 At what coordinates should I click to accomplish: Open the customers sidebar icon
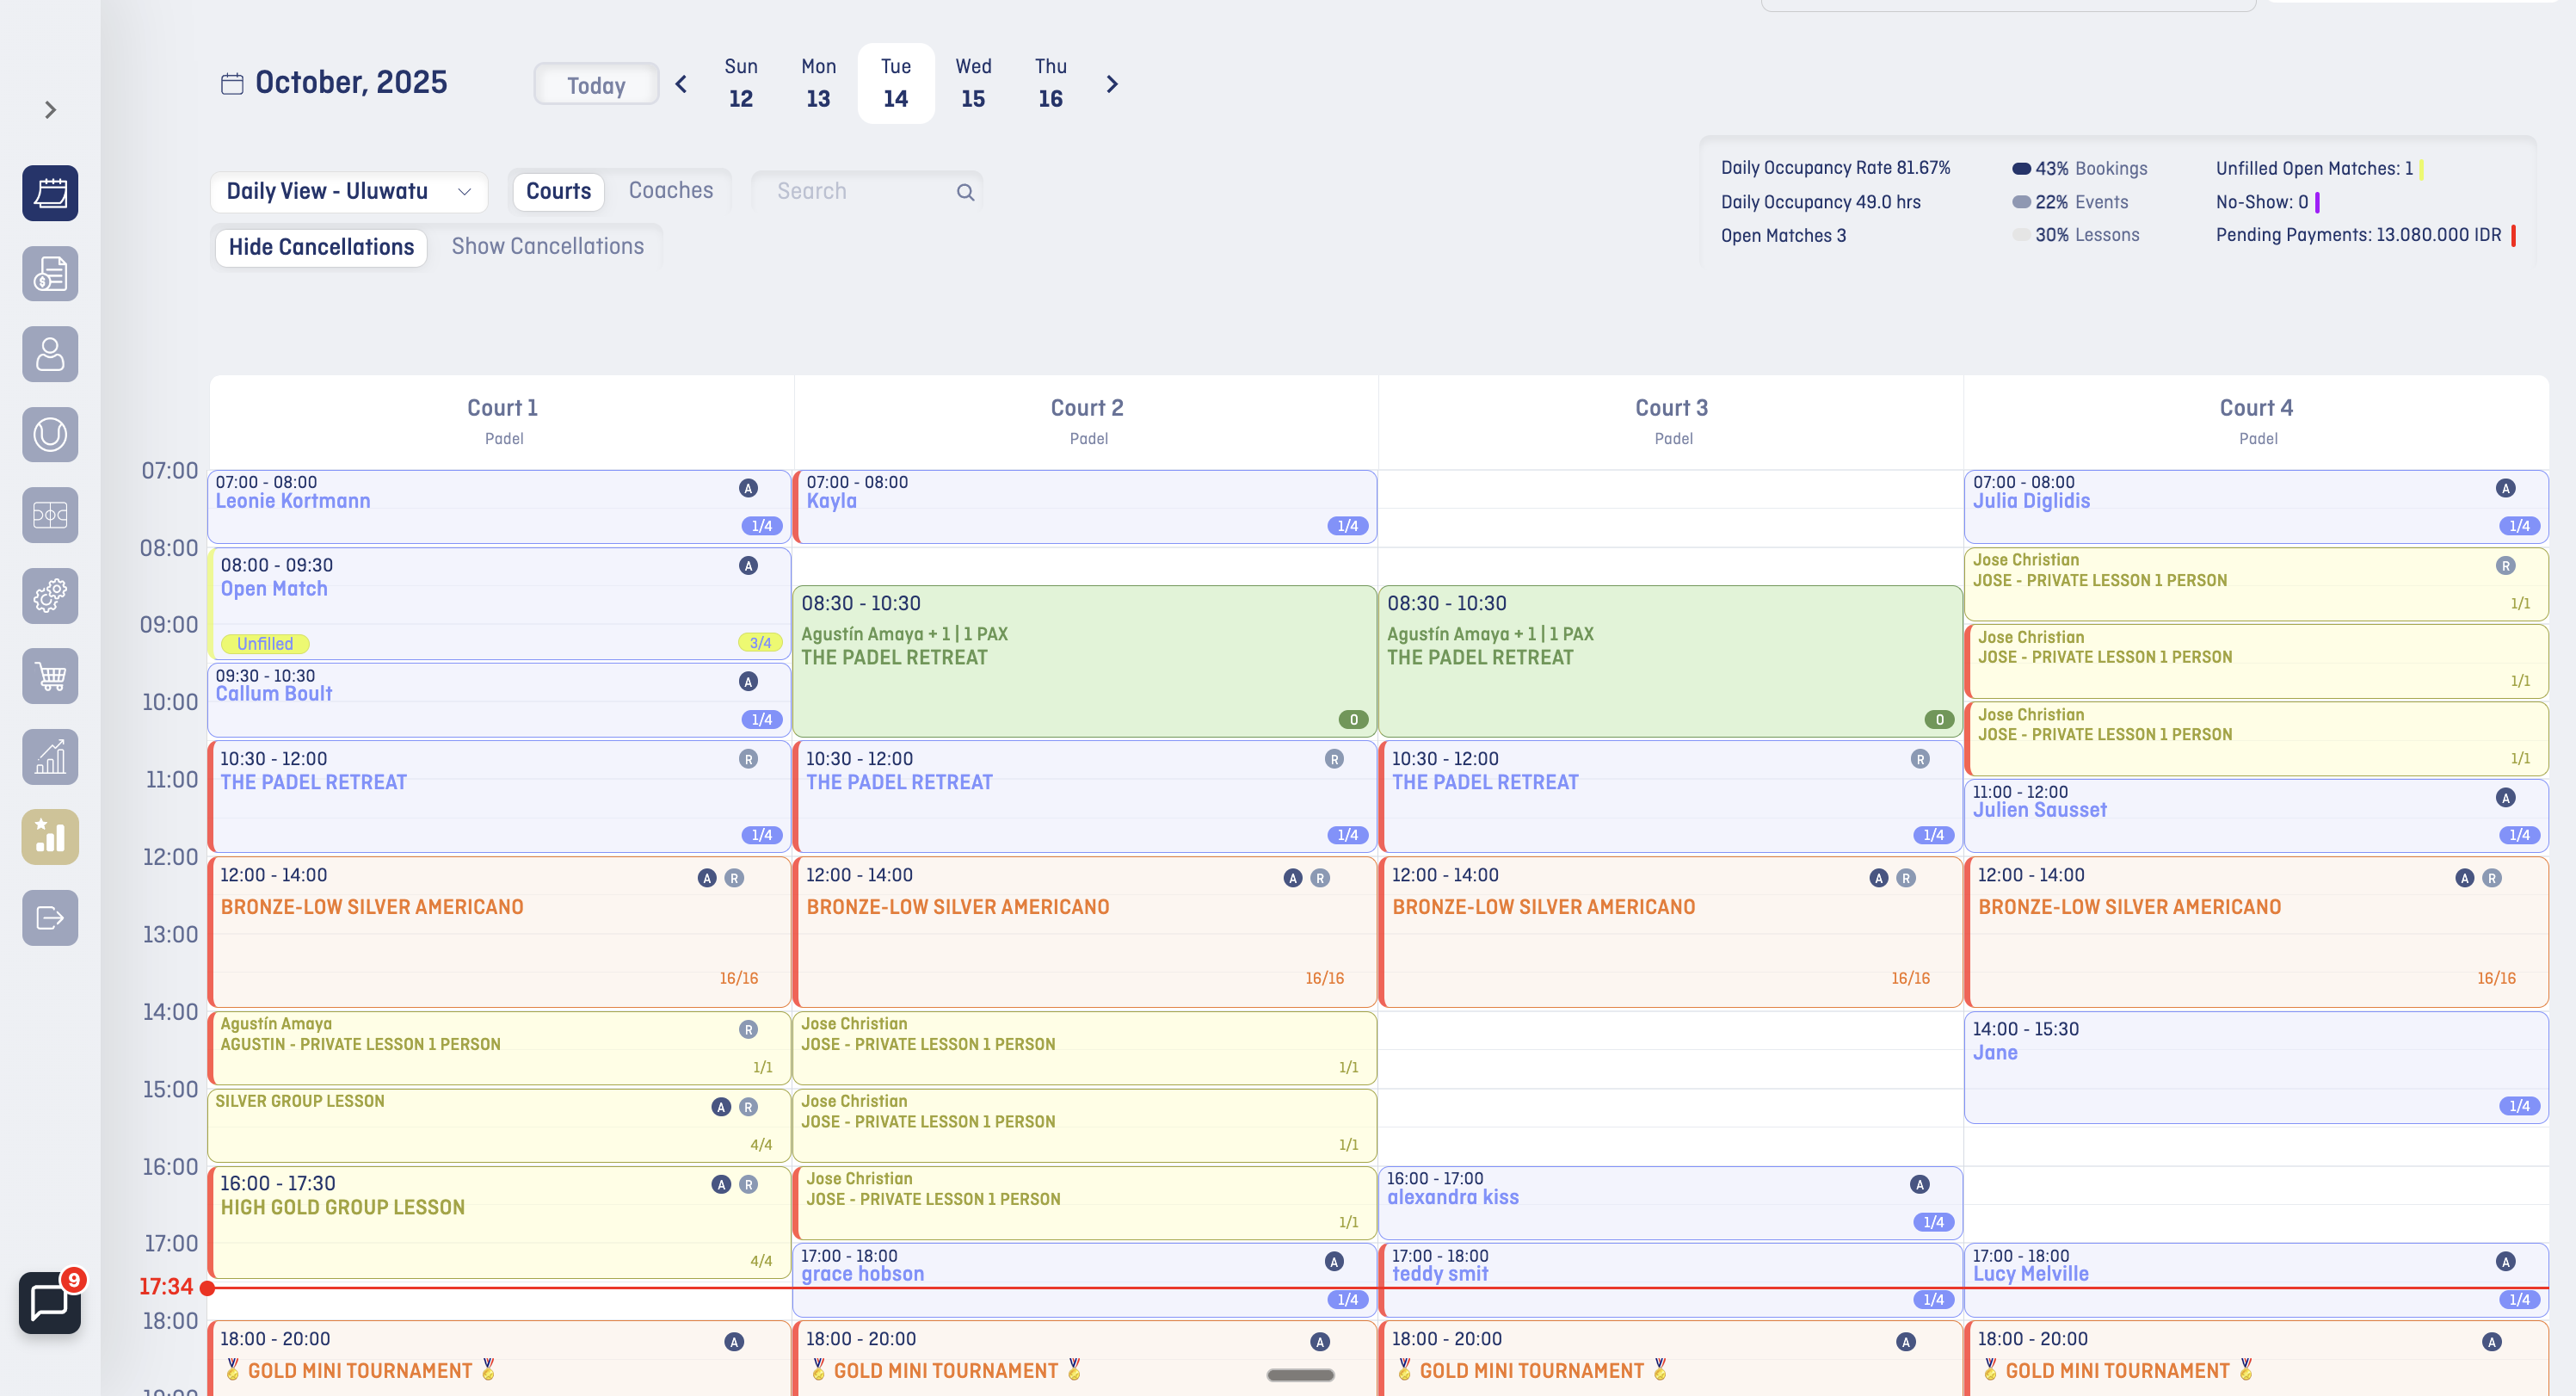49,354
